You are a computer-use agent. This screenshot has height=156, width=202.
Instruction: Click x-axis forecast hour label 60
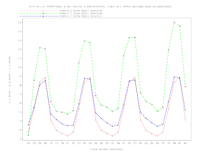point(141,143)
